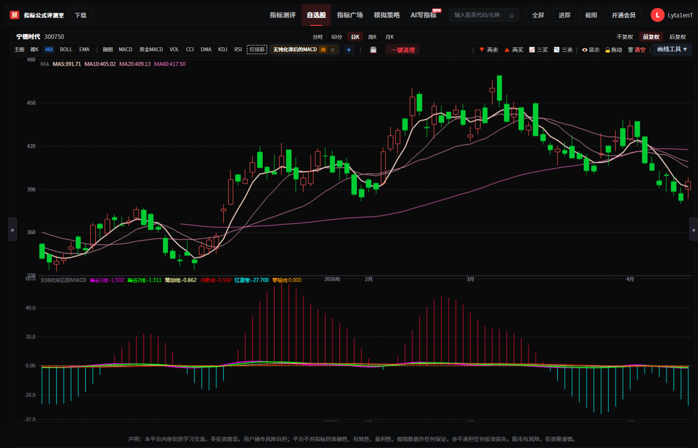Click the orange 自 badge on the MACD tag
Viewport: 698px width, 448px height.
pyautogui.click(x=323, y=50)
